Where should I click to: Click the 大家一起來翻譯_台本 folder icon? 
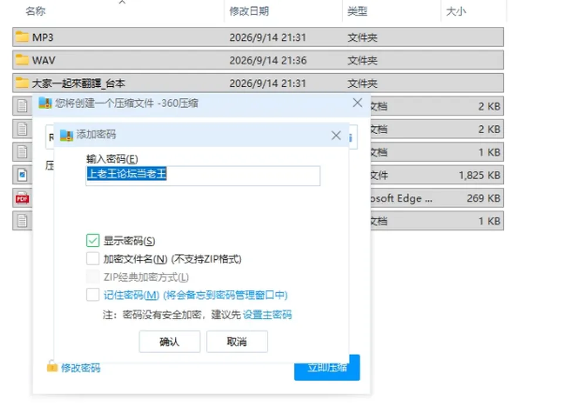[x=22, y=83]
